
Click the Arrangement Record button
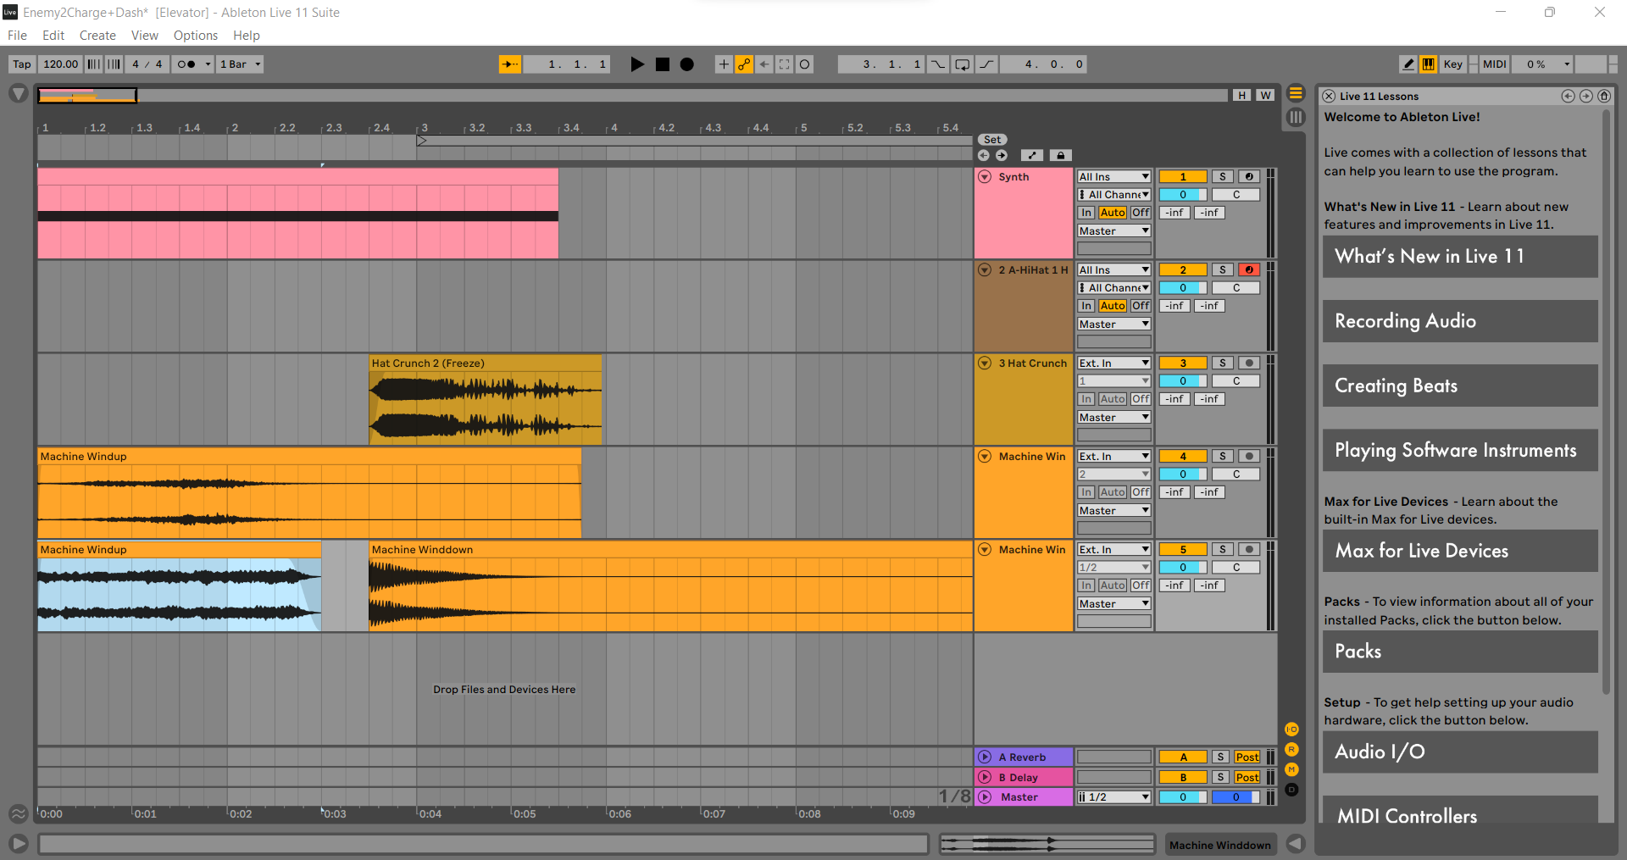687,64
